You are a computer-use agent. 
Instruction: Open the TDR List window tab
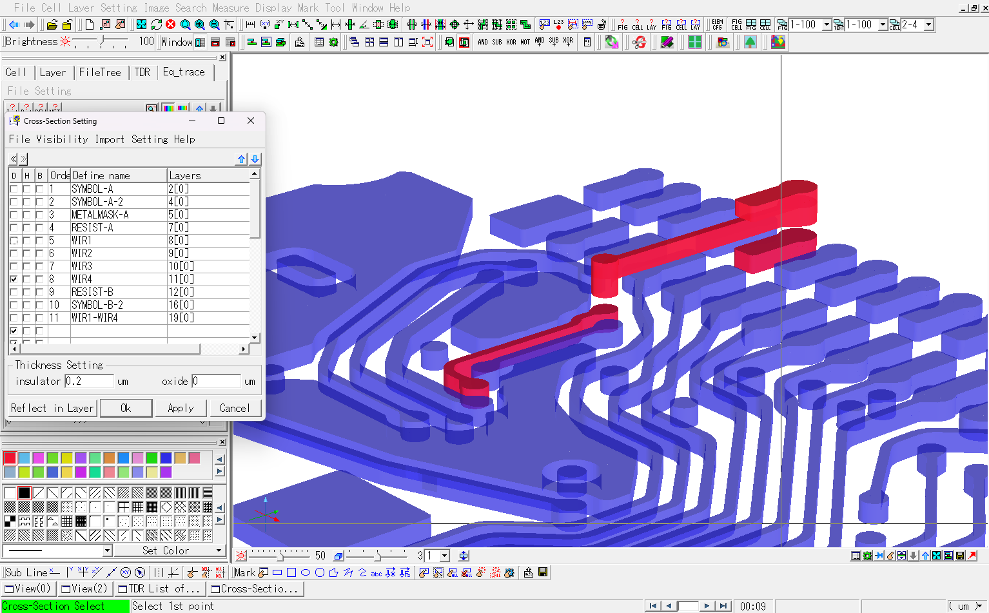click(x=159, y=589)
